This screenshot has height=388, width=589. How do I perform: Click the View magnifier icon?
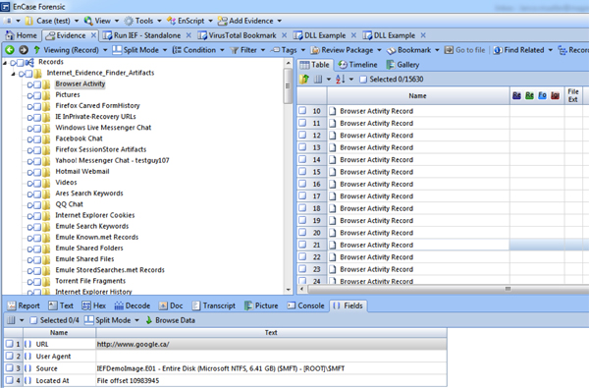click(x=88, y=21)
